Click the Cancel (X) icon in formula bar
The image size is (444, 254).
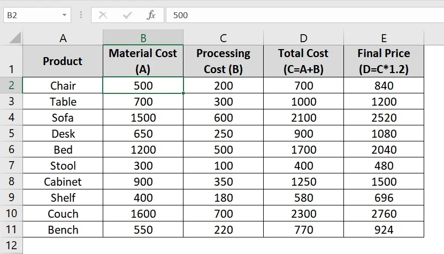point(103,15)
